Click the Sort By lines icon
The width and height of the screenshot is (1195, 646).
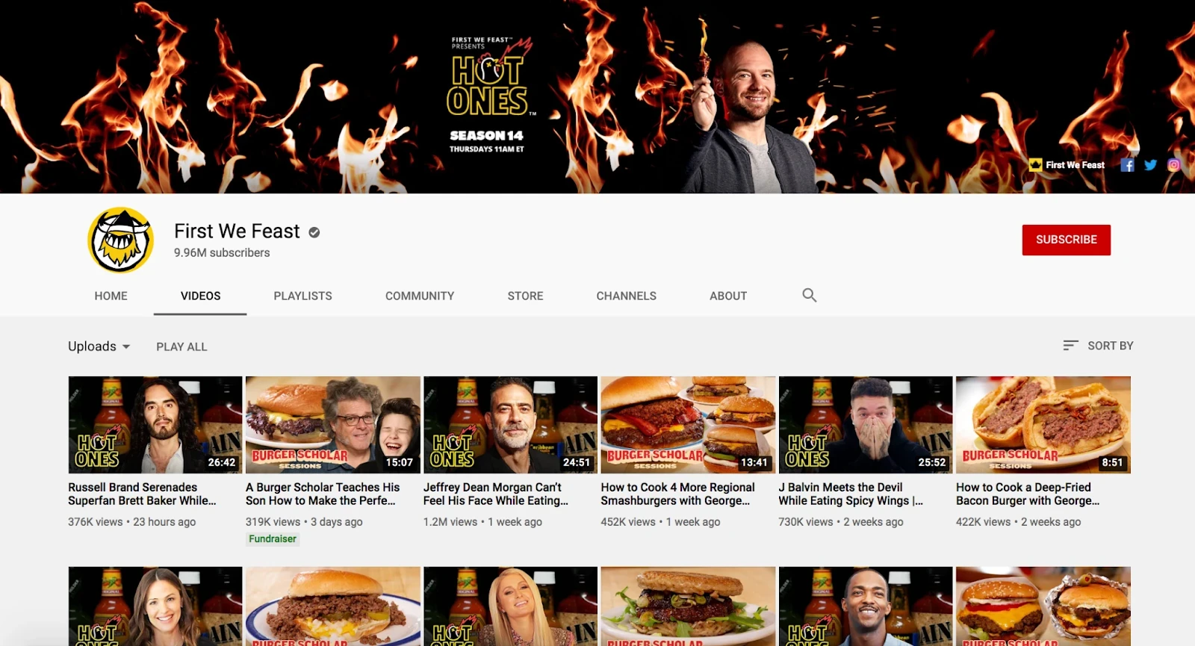click(1070, 346)
